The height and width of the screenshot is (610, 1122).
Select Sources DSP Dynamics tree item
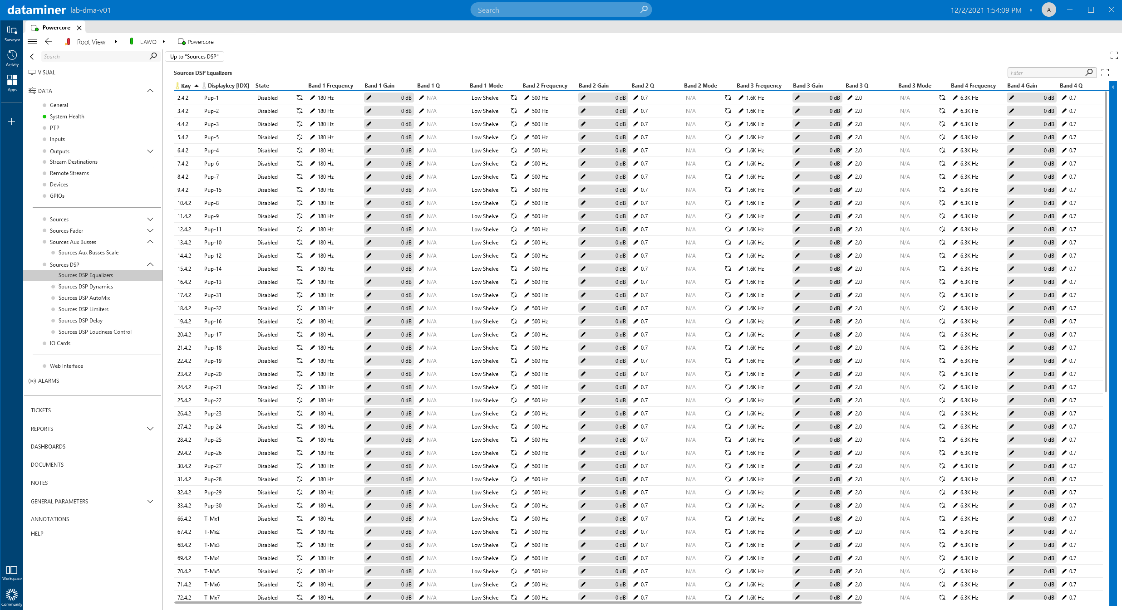tap(85, 287)
